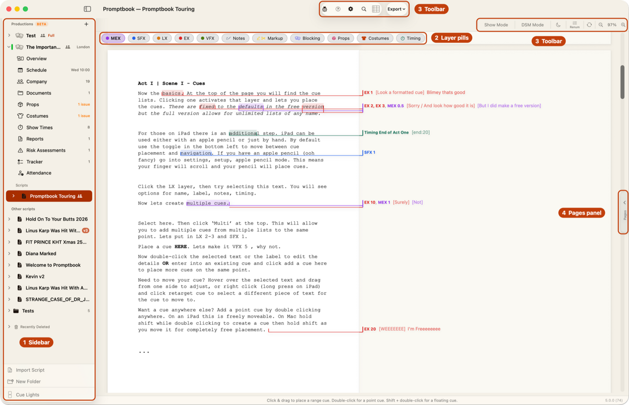Image resolution: width=629 pixels, height=405 pixels.
Task: Open the cue table grid icon
Action: click(376, 9)
